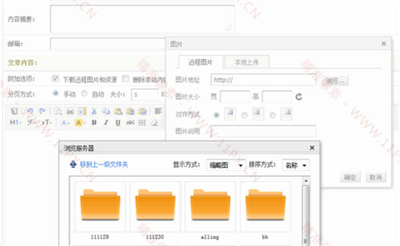Paste from clipboard icon
Image resolution: width=400 pixels, height=246 pixels.
(119, 111)
